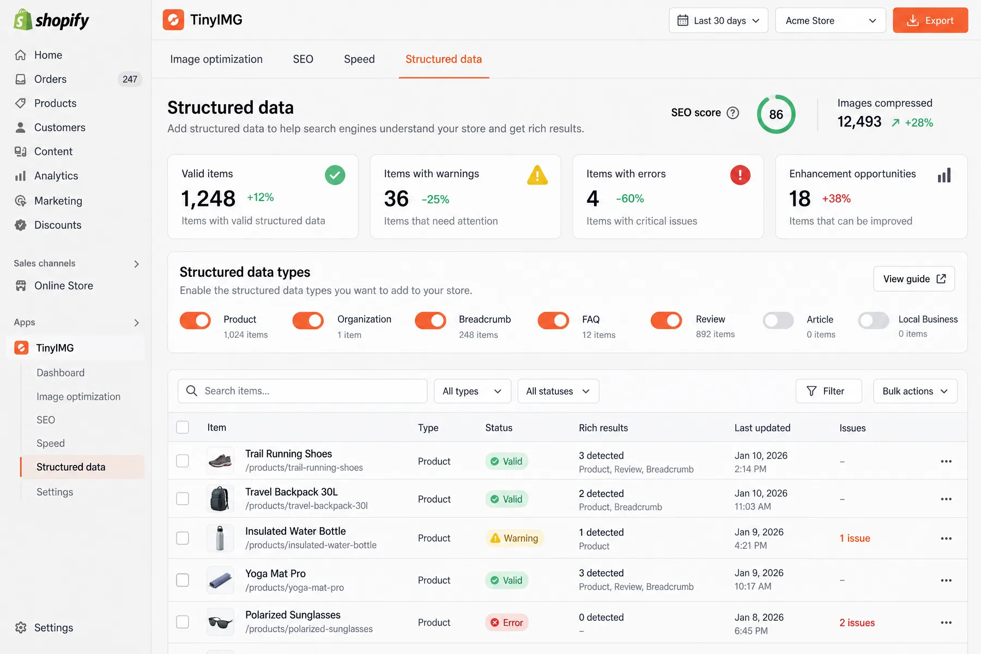
Task: Click the SEO score help question icon
Action: (733, 113)
